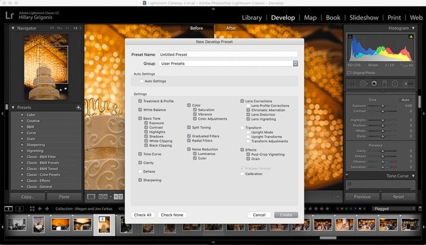Click Create to save the preset
This screenshot has height=245, width=426.
[x=286, y=215]
